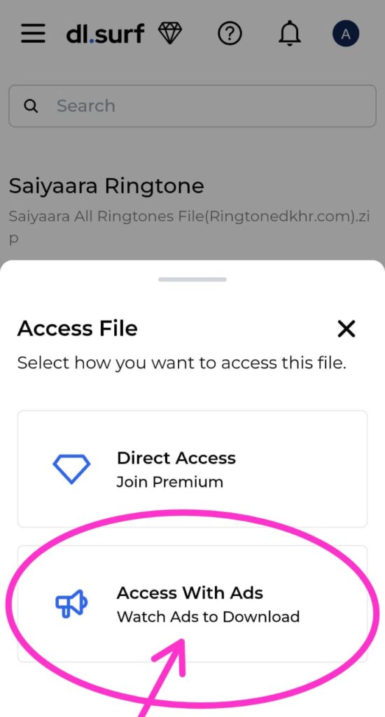Click the magnifier icon in search bar
The image size is (385, 717).
point(31,106)
